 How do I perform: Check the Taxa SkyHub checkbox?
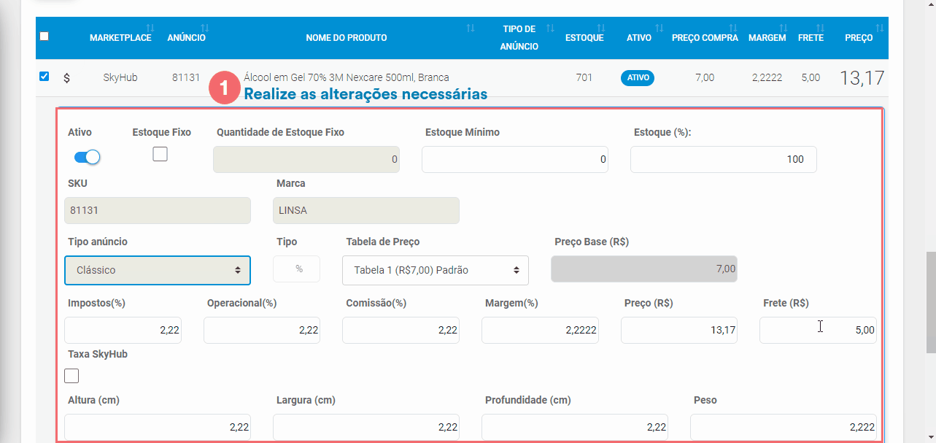[71, 376]
